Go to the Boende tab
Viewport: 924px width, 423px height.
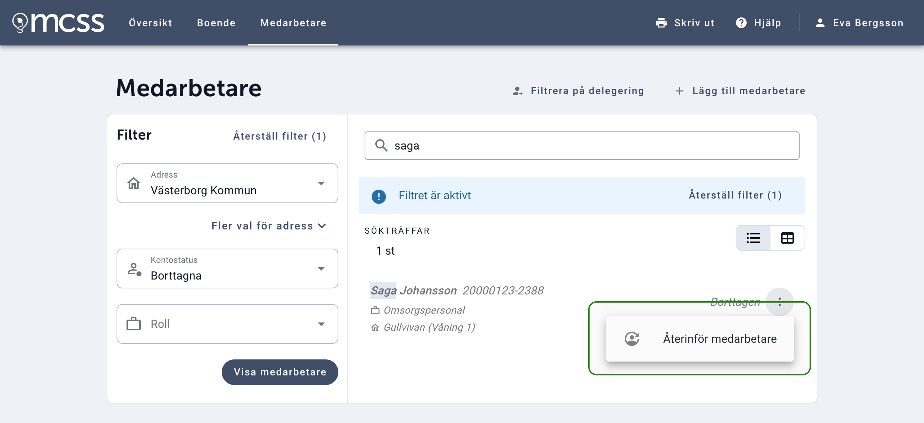(216, 23)
